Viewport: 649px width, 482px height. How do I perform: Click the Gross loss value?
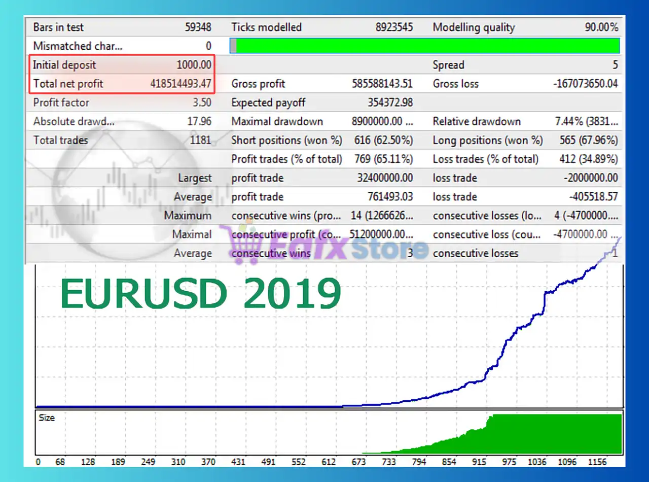(x=585, y=84)
